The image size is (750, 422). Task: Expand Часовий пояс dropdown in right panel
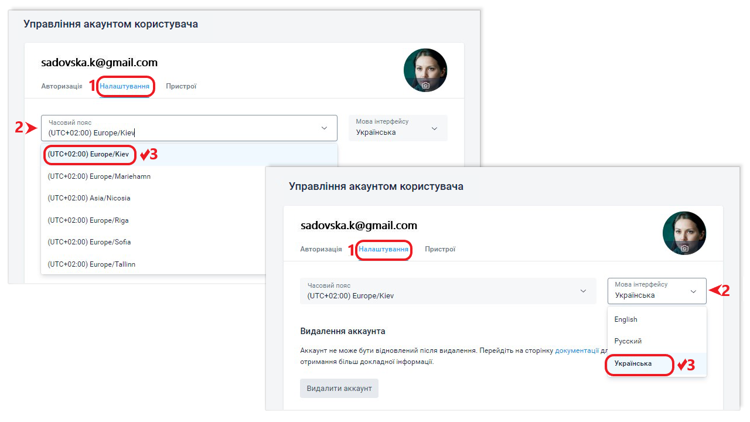tap(448, 291)
